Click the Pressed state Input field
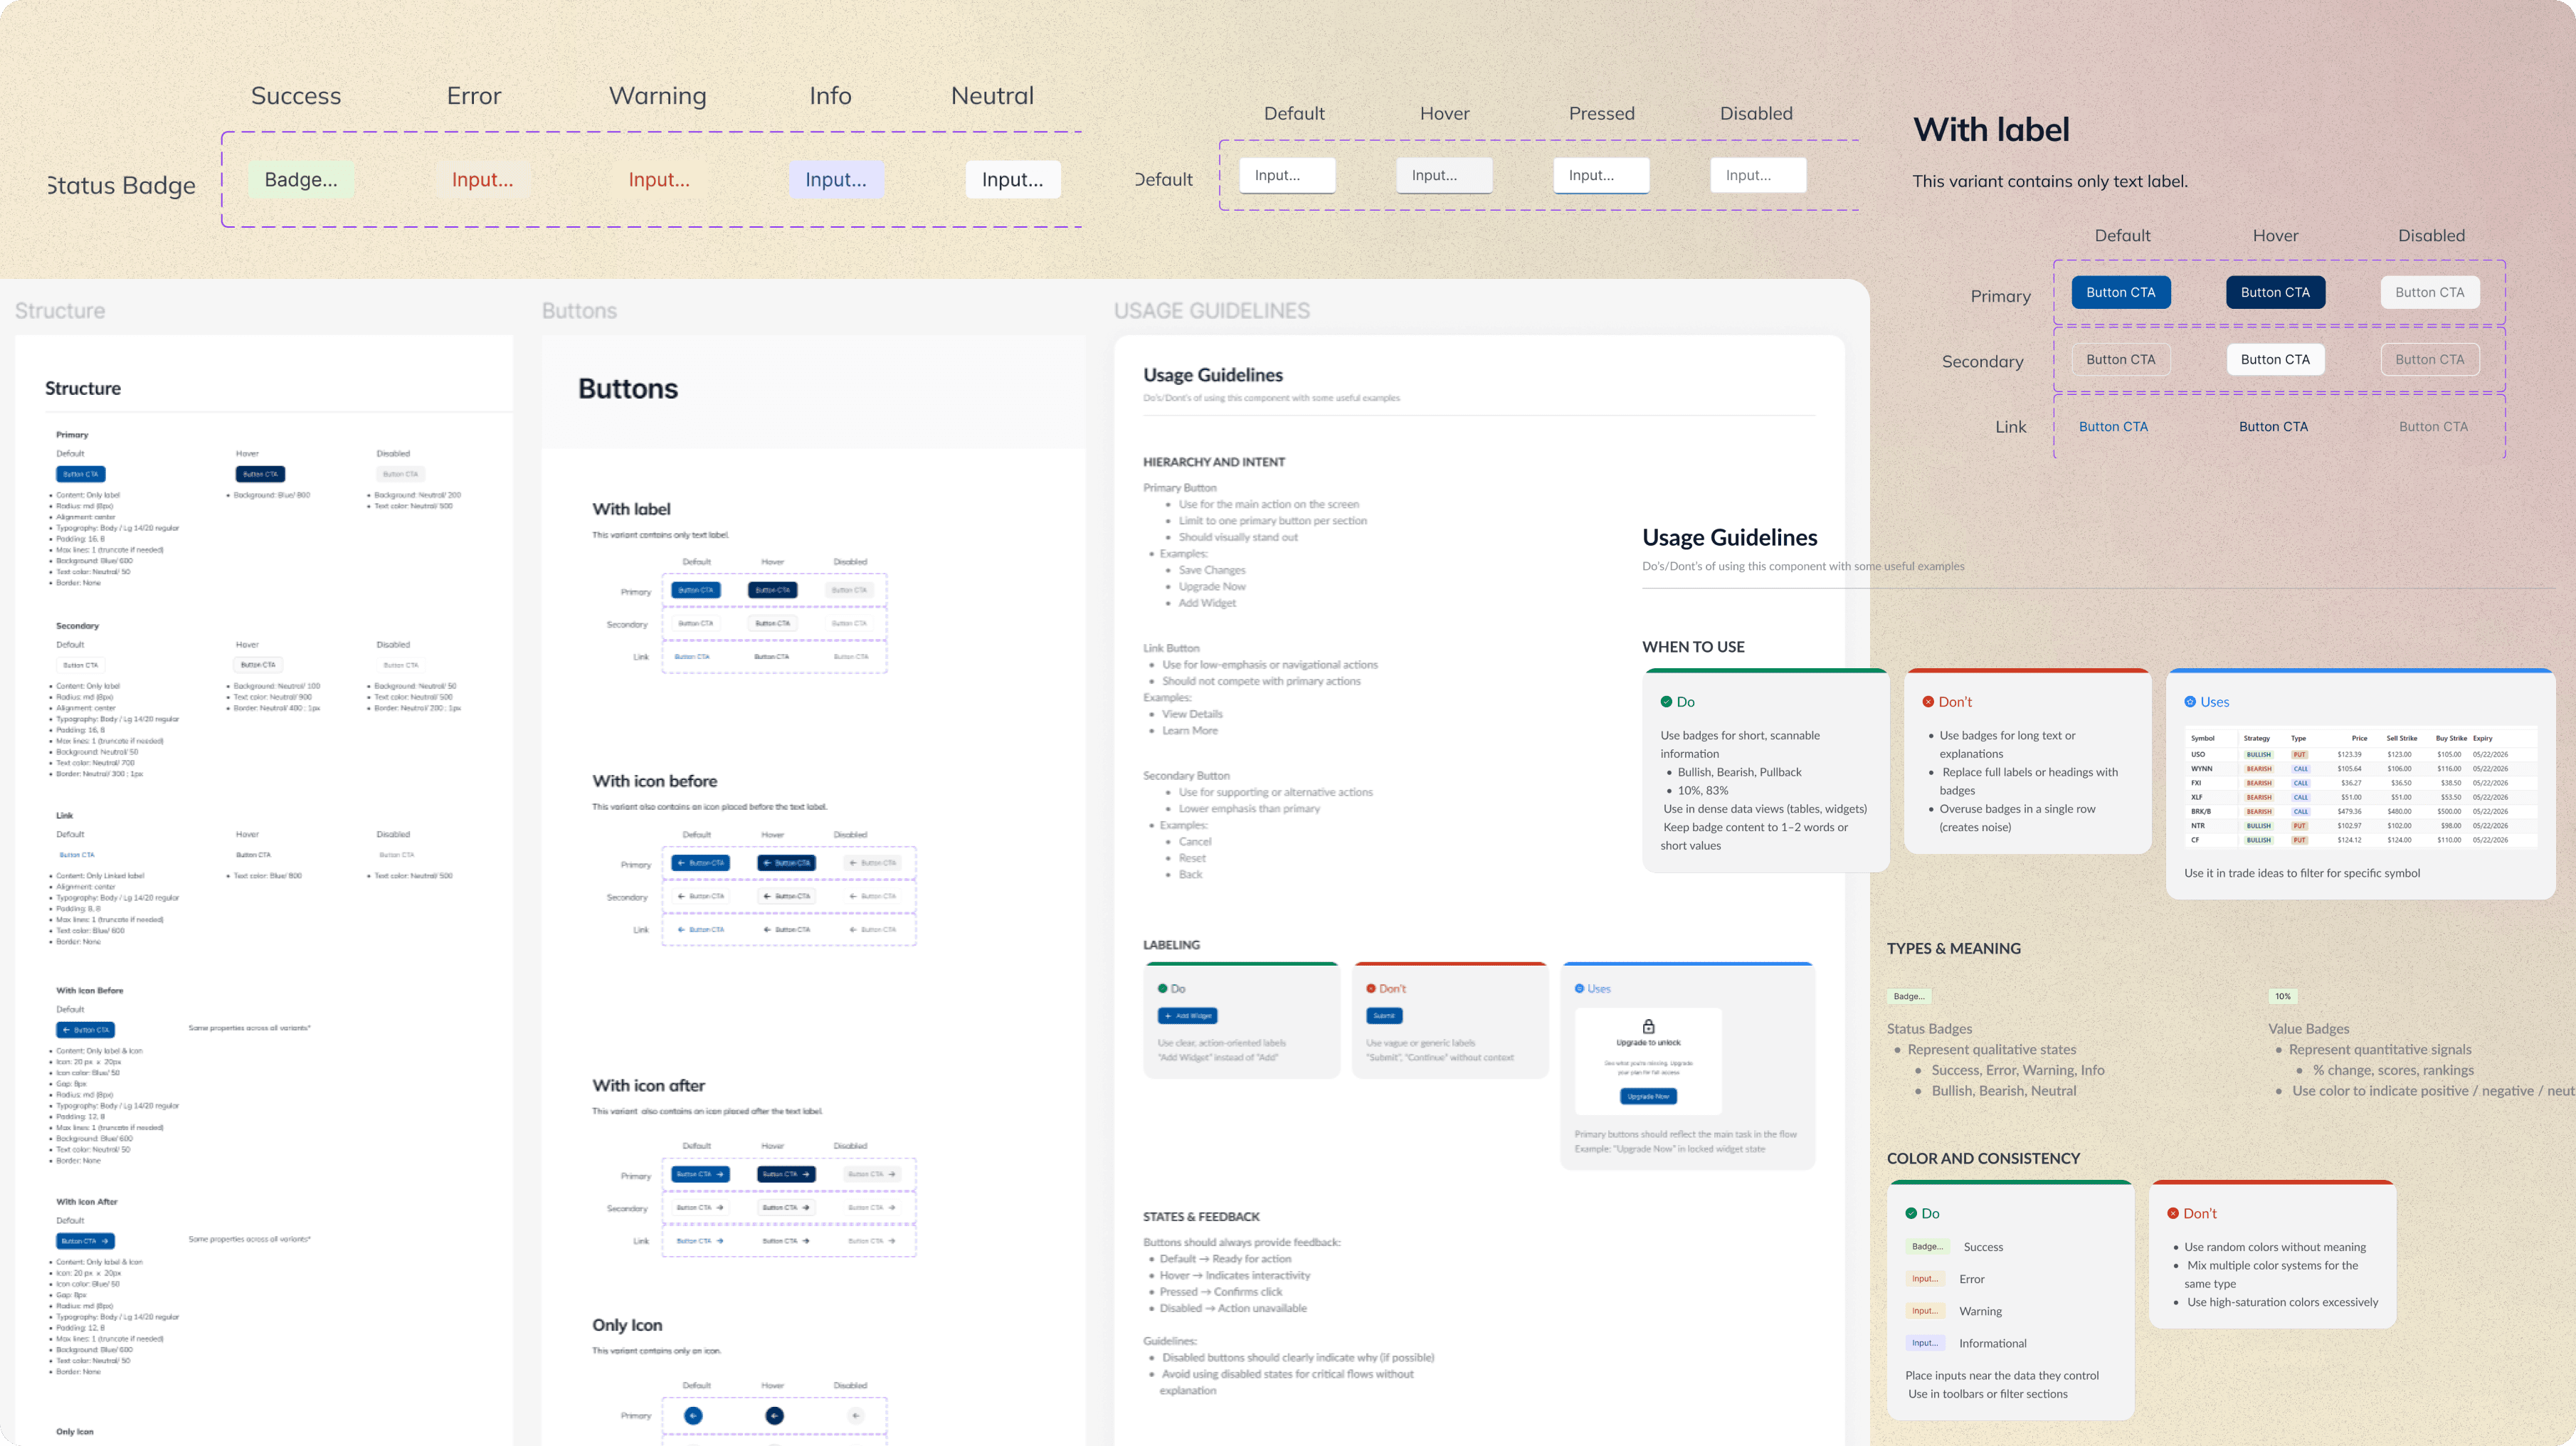 (1600, 175)
